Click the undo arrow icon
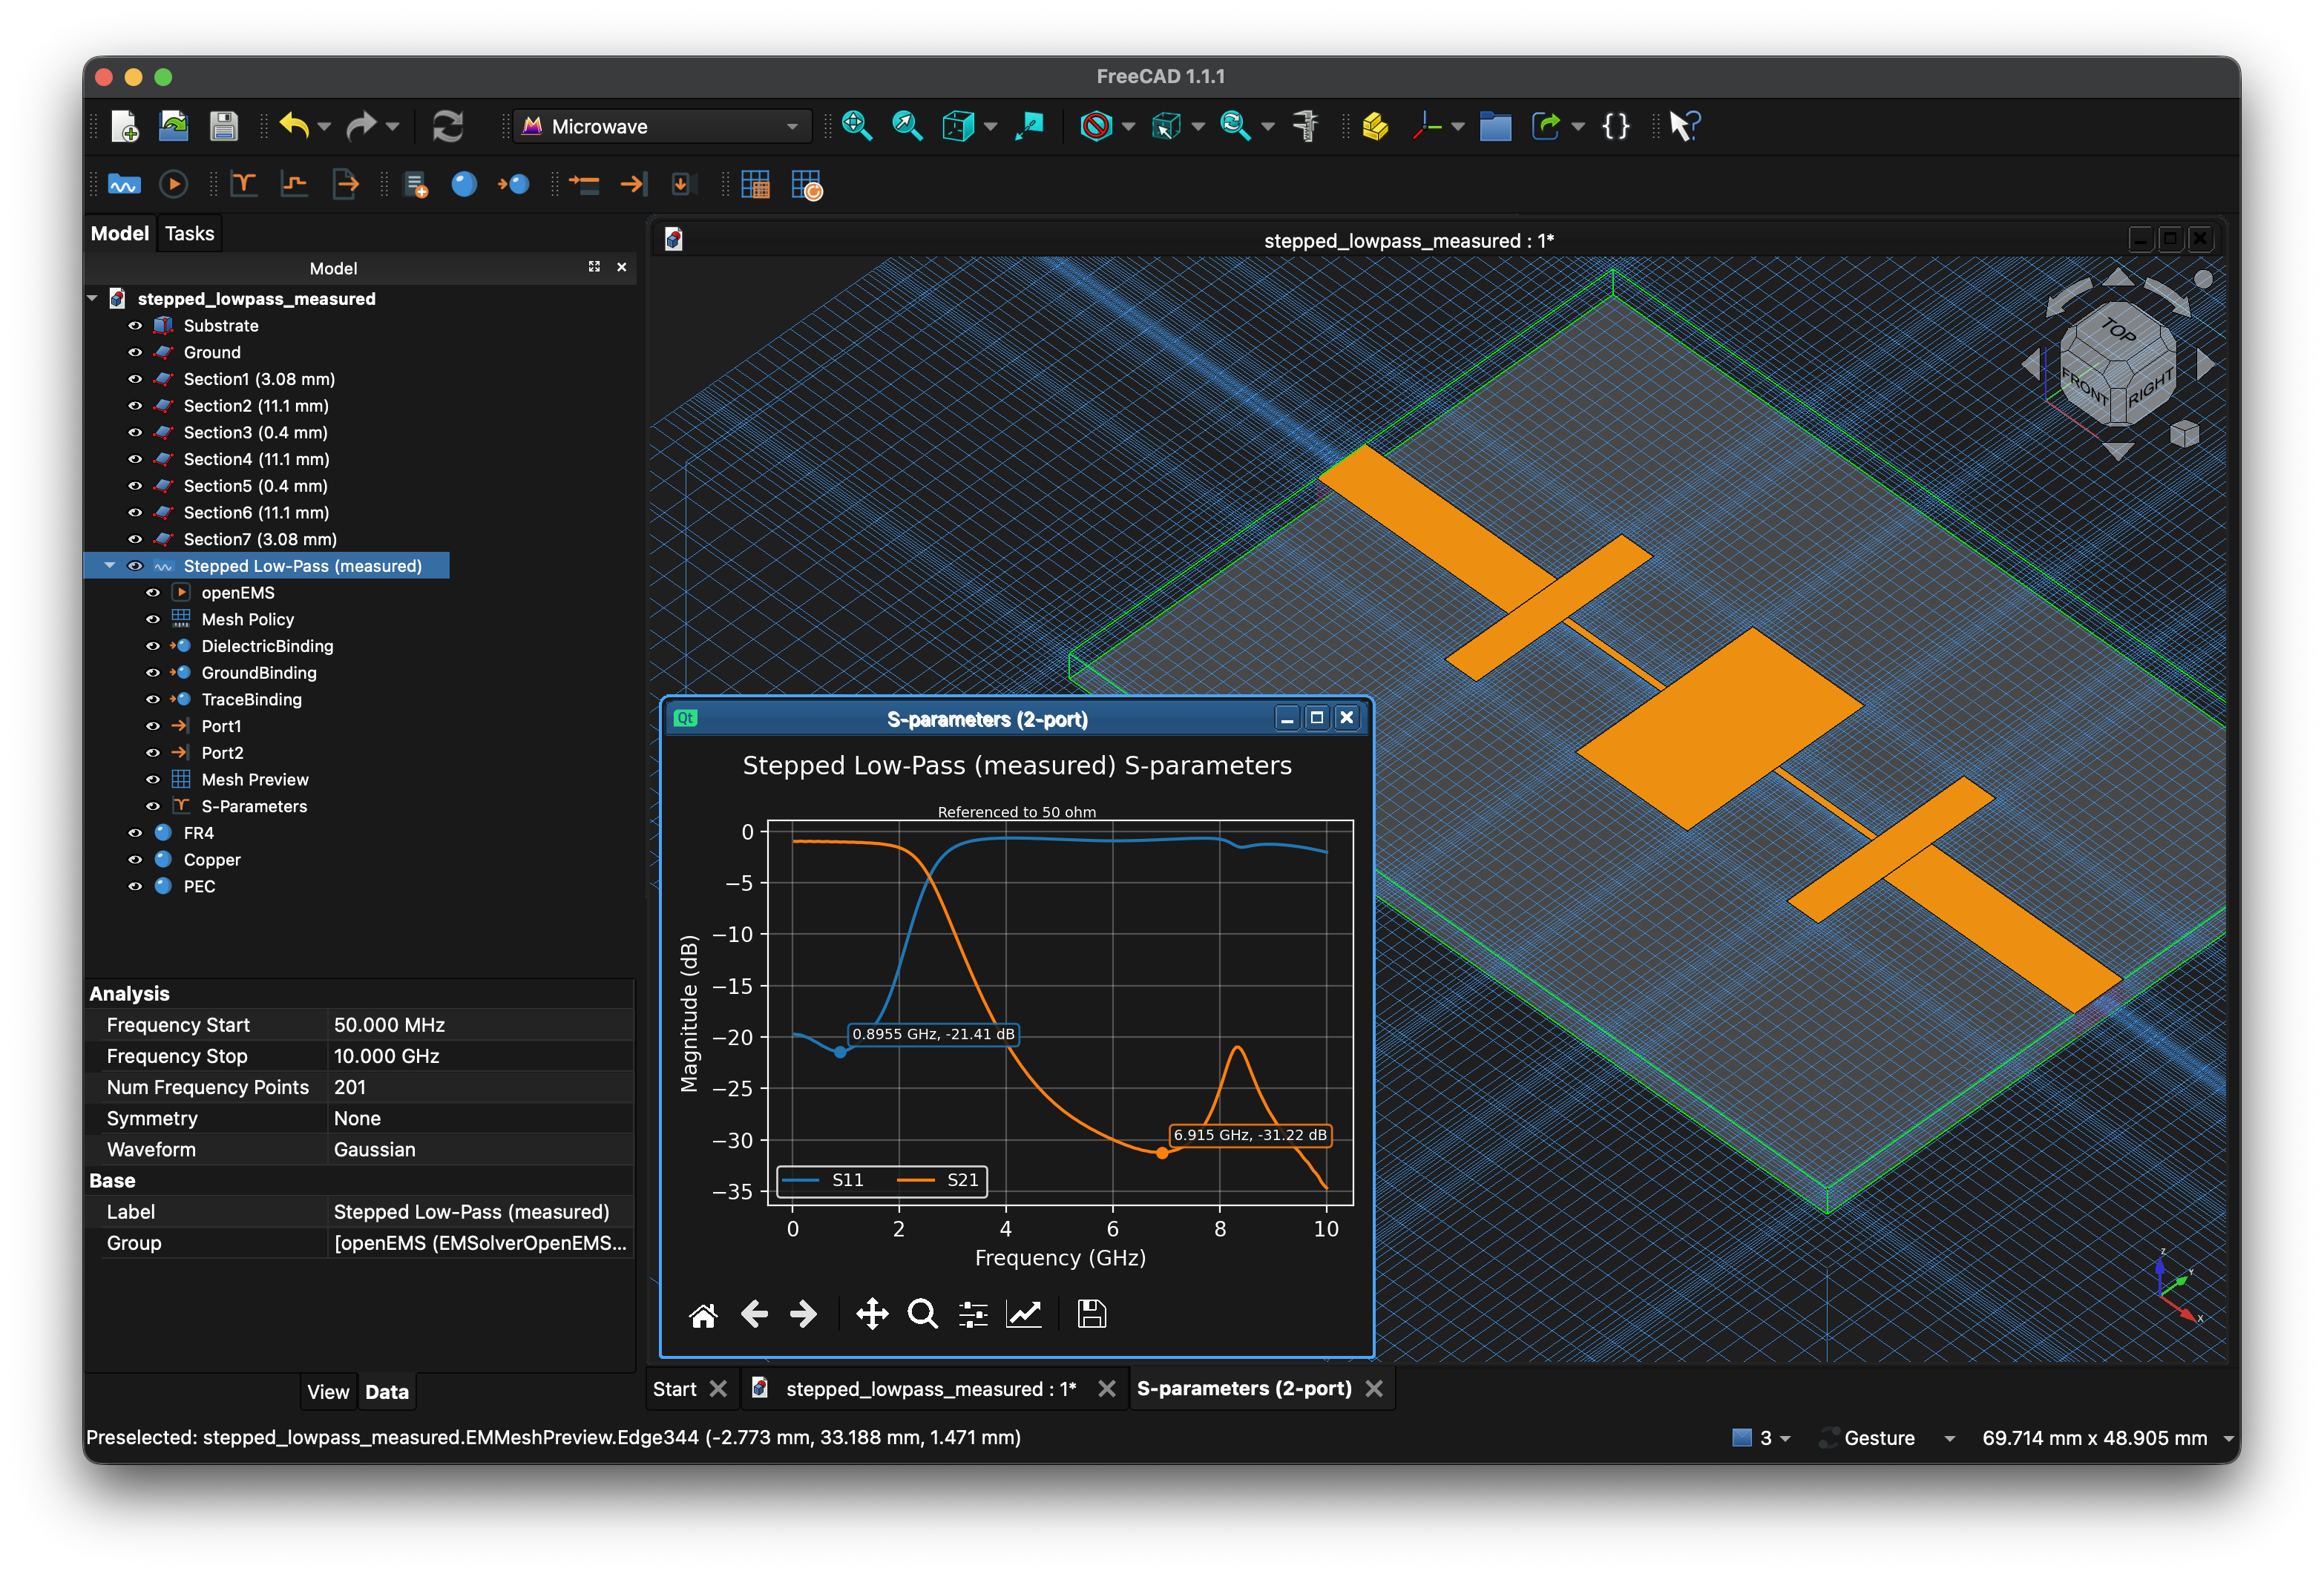Screen dimensions: 2324x1574 [294, 126]
